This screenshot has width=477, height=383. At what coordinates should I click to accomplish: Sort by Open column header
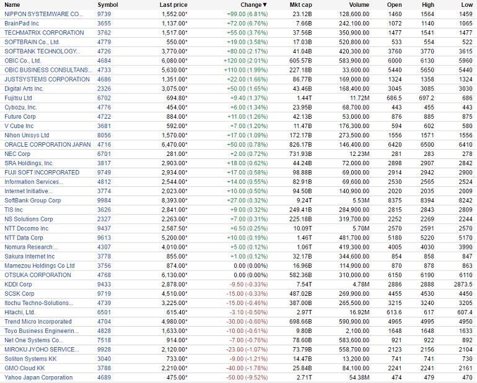point(394,5)
